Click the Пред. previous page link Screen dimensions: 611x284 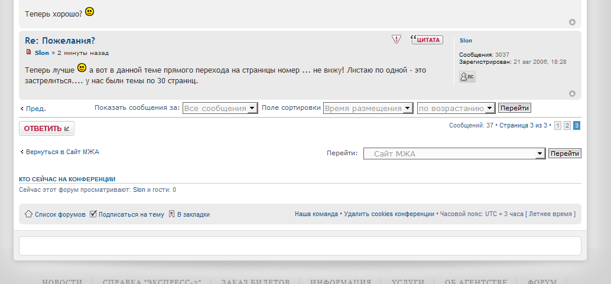tap(35, 109)
